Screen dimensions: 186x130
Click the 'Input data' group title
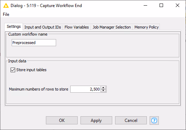[x=17, y=61]
